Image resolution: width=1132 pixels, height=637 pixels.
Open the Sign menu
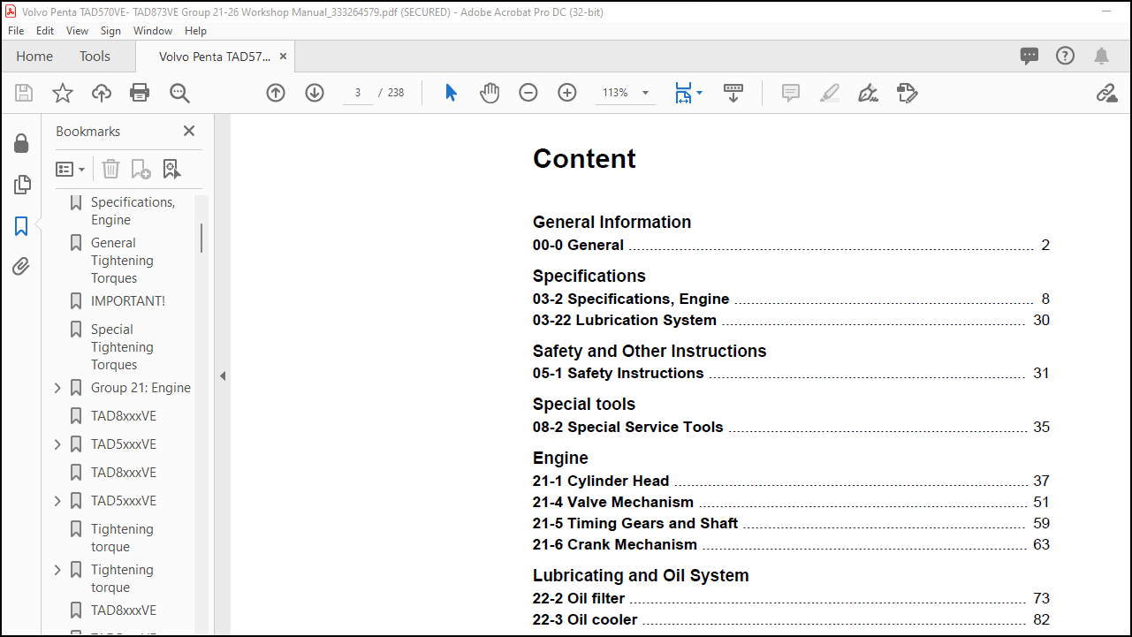[x=110, y=30]
